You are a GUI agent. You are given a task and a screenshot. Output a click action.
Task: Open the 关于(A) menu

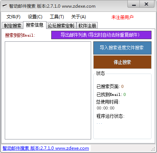[79, 17]
